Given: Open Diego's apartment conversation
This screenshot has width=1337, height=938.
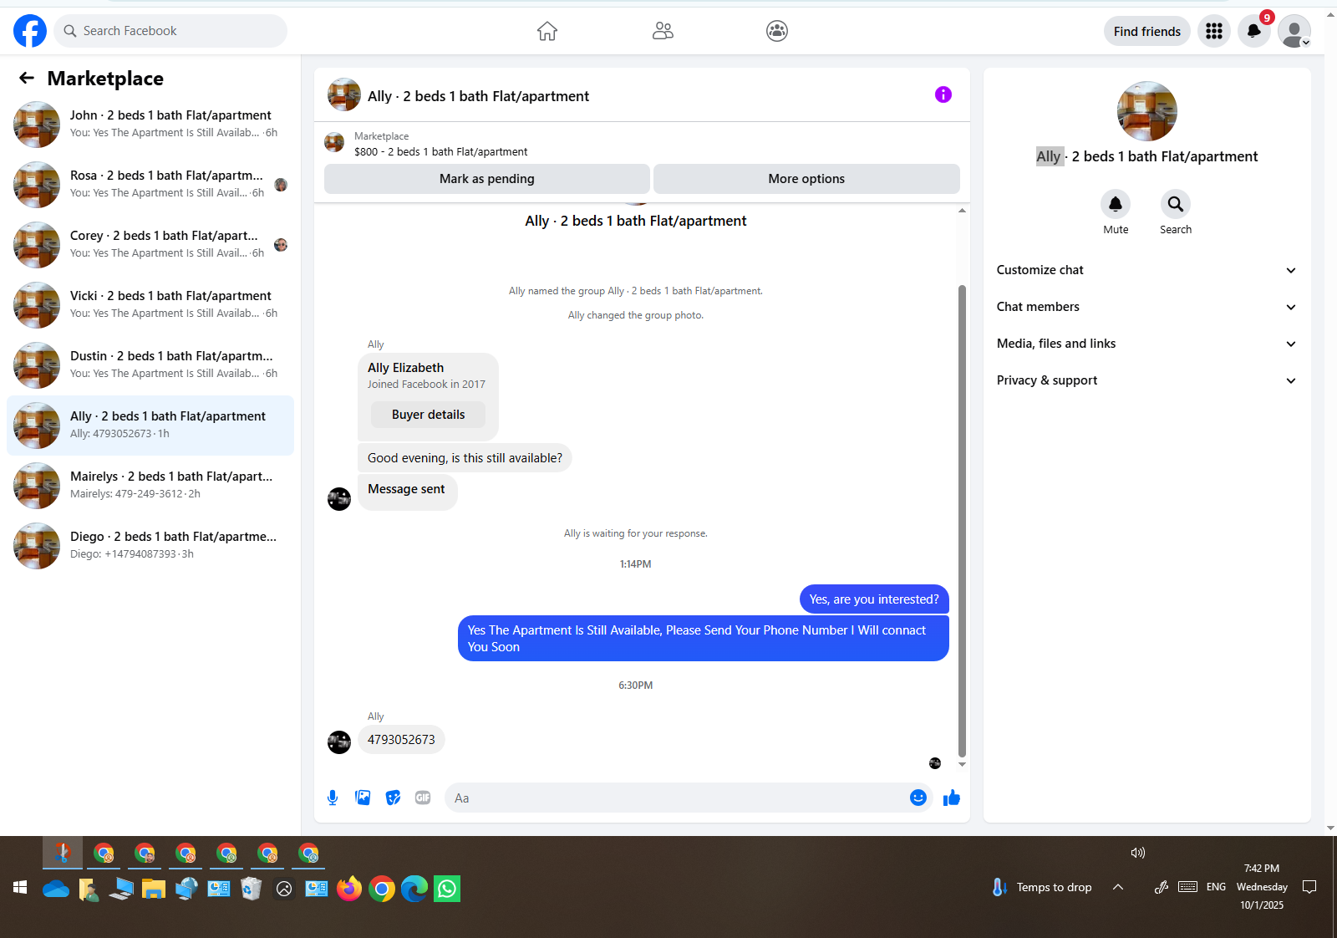Looking at the screenshot, I should coord(150,546).
